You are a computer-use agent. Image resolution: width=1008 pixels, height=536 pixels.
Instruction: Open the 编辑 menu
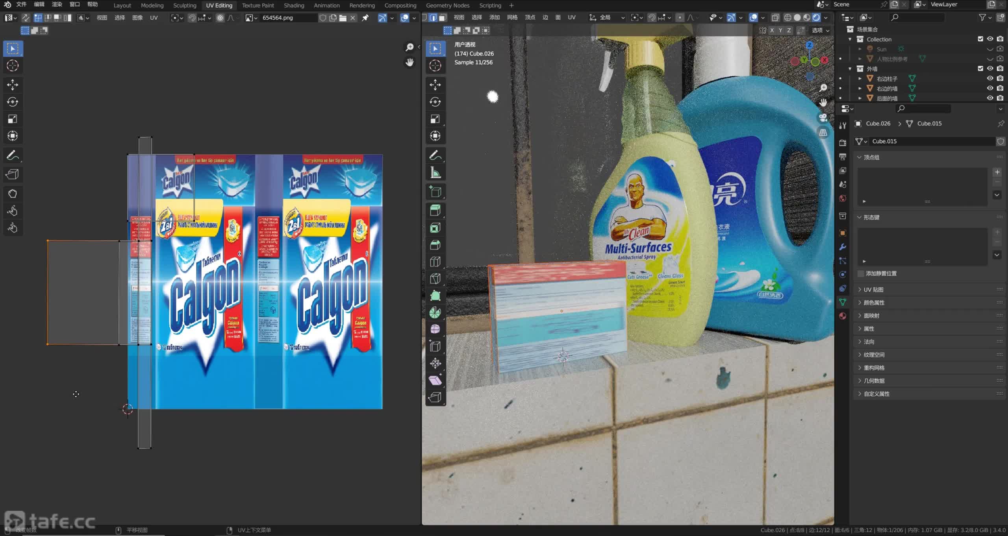tap(39, 5)
